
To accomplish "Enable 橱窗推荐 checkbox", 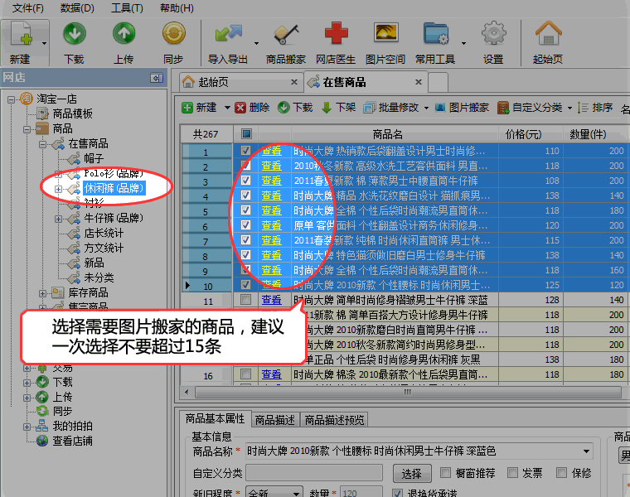I will (445, 472).
